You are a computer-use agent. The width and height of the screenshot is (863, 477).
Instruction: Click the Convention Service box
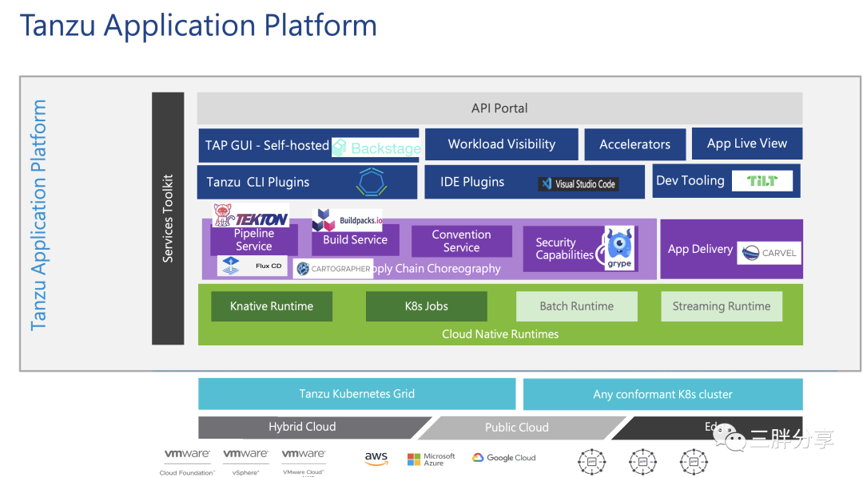(x=461, y=241)
